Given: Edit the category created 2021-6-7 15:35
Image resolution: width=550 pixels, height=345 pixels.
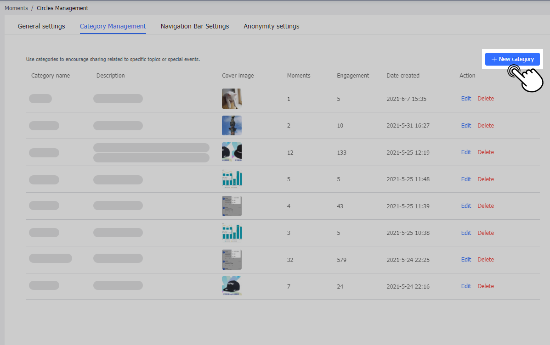Looking at the screenshot, I should coord(466,99).
